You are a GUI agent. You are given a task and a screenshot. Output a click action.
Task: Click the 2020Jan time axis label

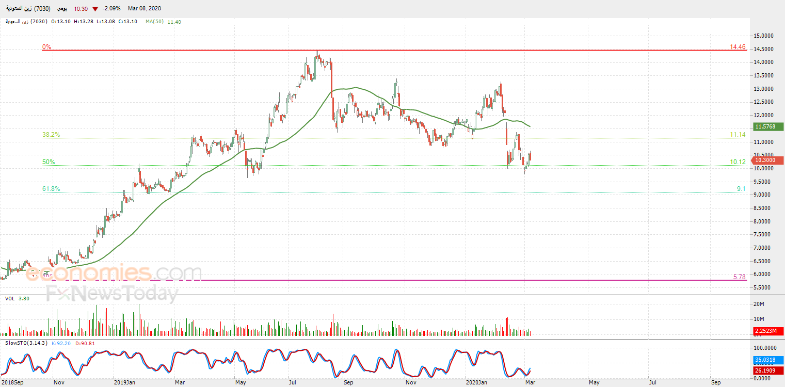477,382
